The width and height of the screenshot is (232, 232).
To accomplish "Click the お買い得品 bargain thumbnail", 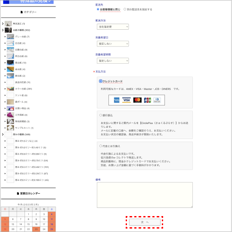I will (10, 108).
